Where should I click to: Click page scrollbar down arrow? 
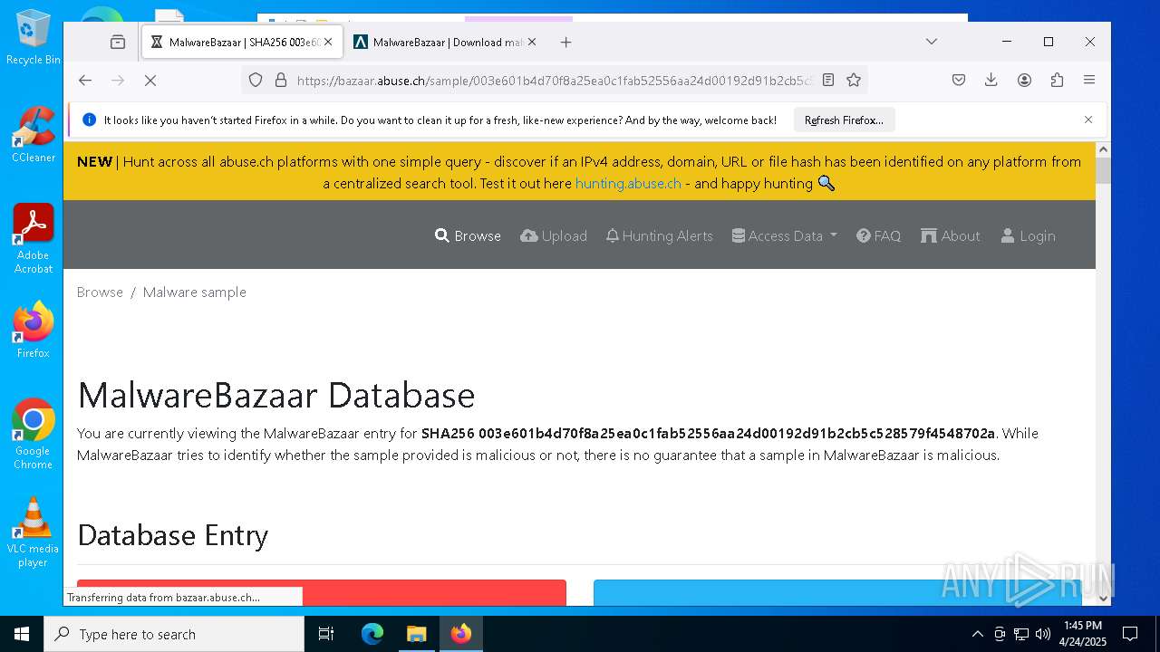(1103, 598)
